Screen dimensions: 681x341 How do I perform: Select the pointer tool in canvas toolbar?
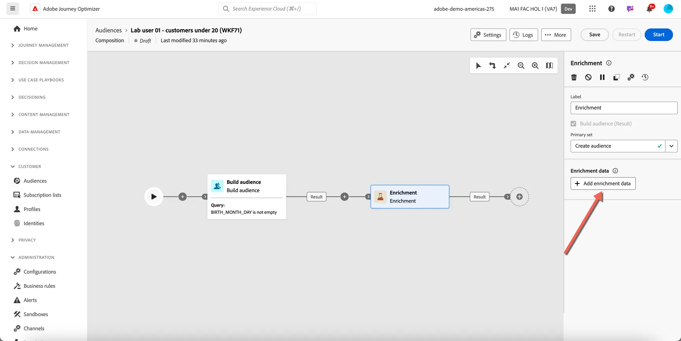(x=478, y=66)
